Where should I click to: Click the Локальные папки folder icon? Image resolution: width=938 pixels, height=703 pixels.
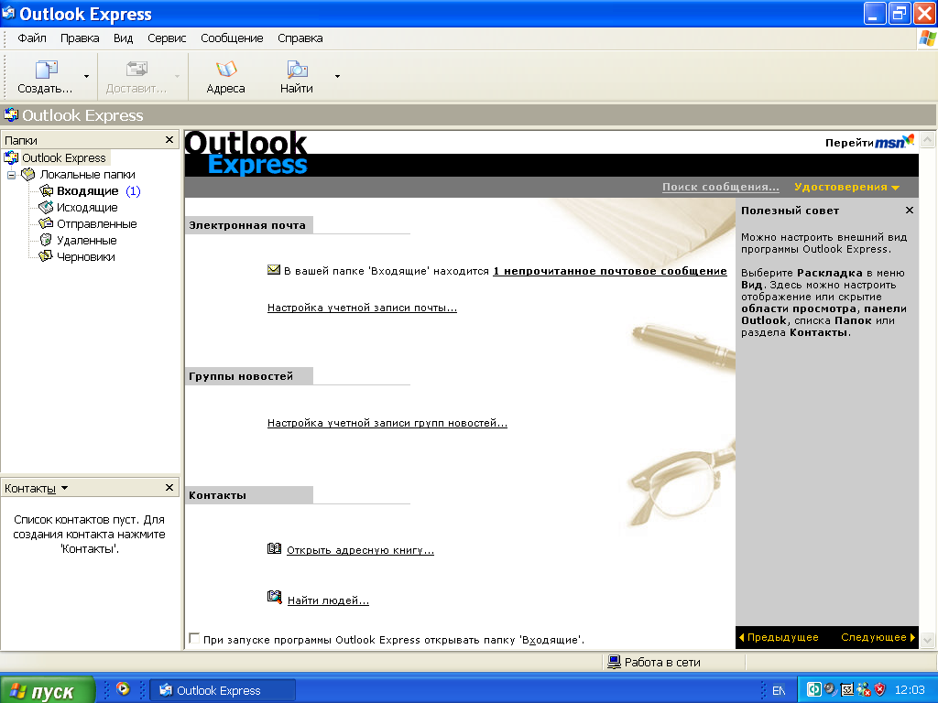pyautogui.click(x=28, y=174)
